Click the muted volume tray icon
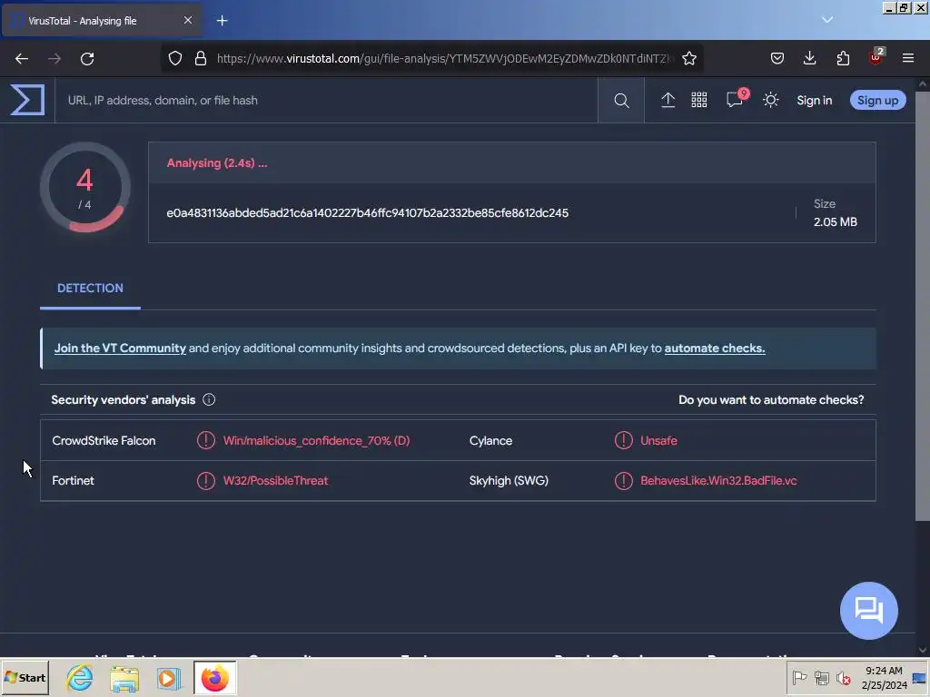The width and height of the screenshot is (930, 697). [843, 678]
